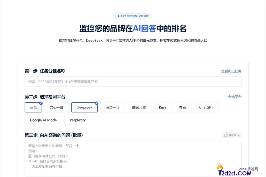The image size is (266, 177).
Task: Click the subtitle starting with 追踪品牌在豆包
Action: 133,41
